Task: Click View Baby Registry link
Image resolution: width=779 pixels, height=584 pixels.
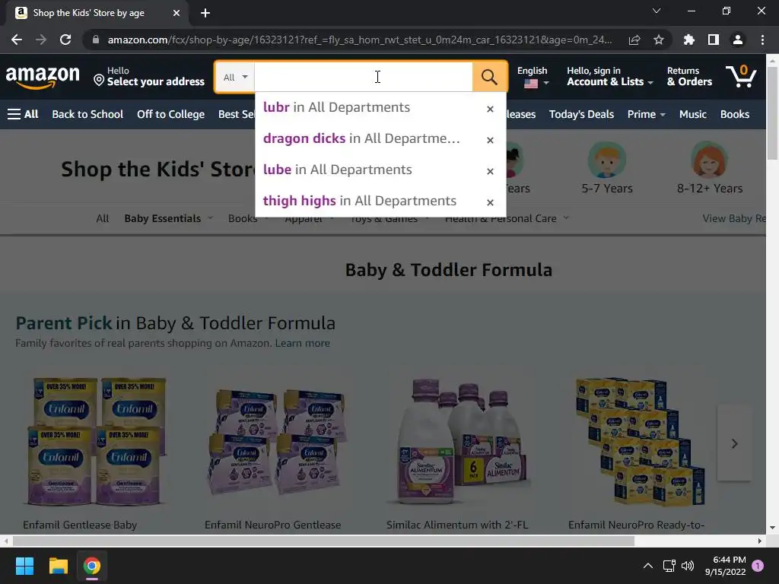Action: (x=734, y=218)
